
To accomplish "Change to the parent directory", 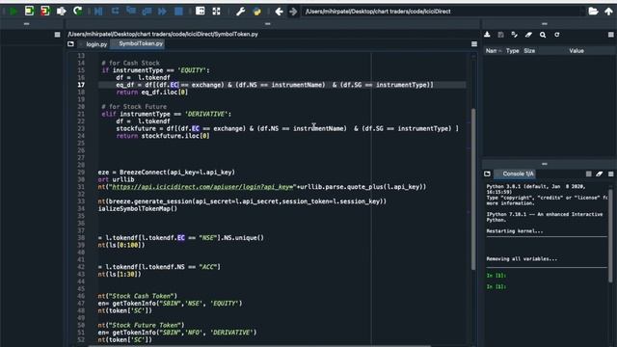I will (608, 11).
